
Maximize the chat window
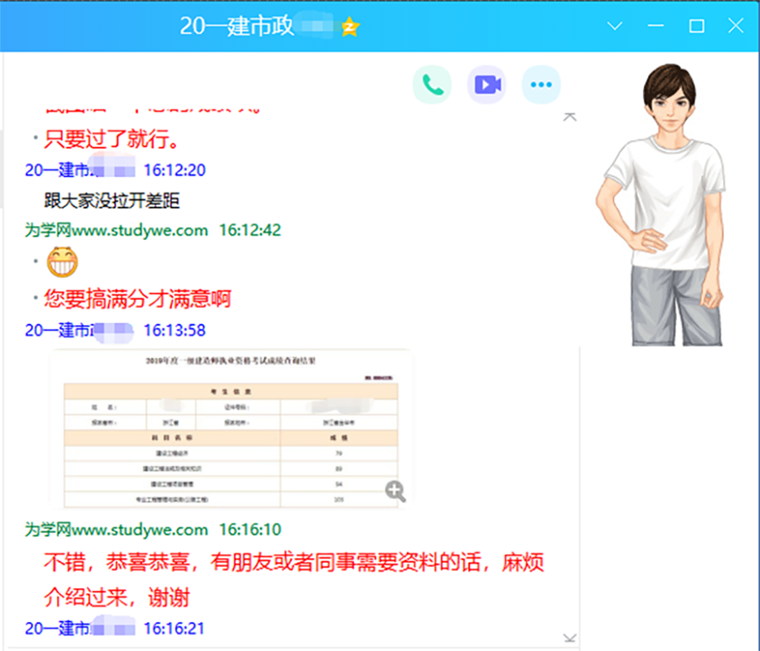click(x=696, y=27)
